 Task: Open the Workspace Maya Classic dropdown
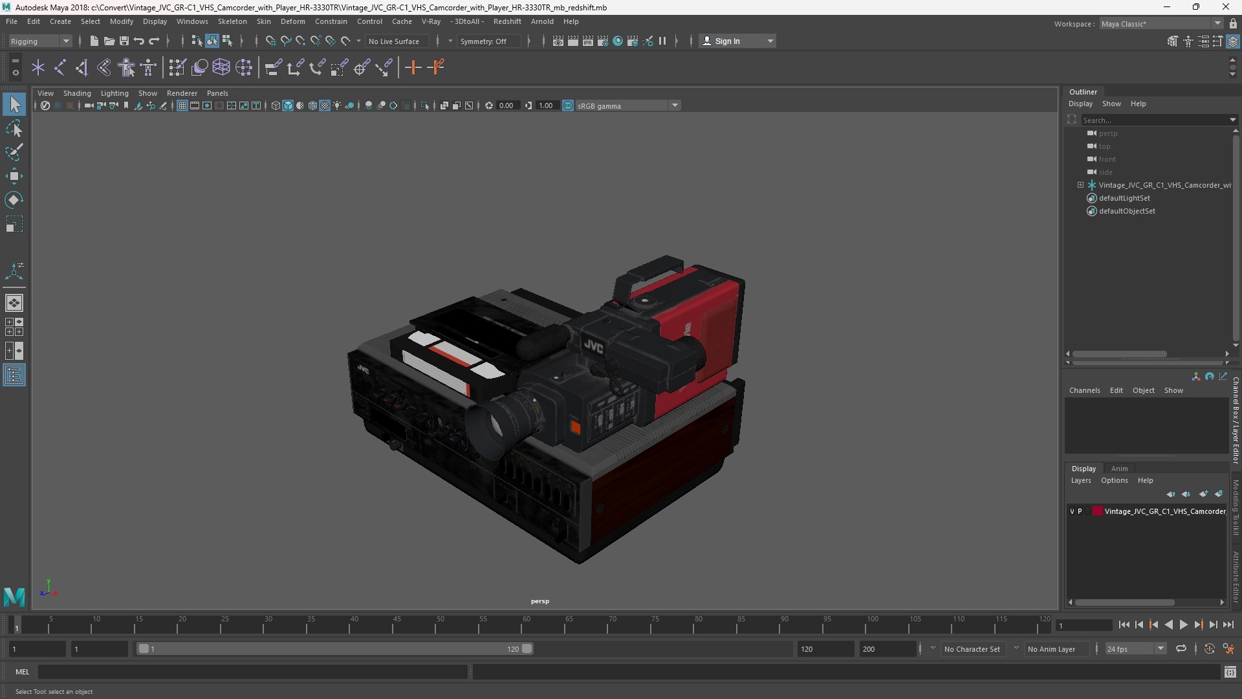click(1161, 24)
